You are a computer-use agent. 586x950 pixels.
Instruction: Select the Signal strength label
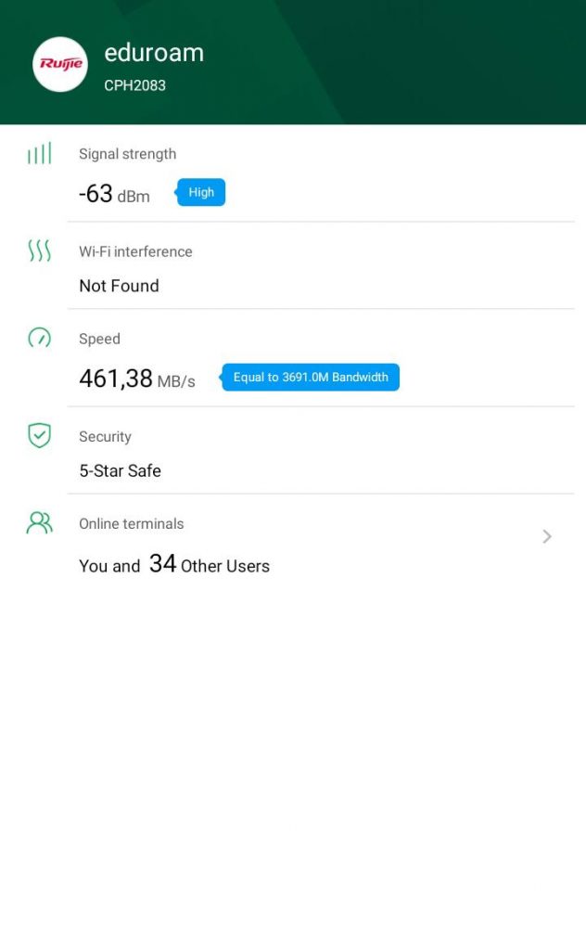[127, 154]
